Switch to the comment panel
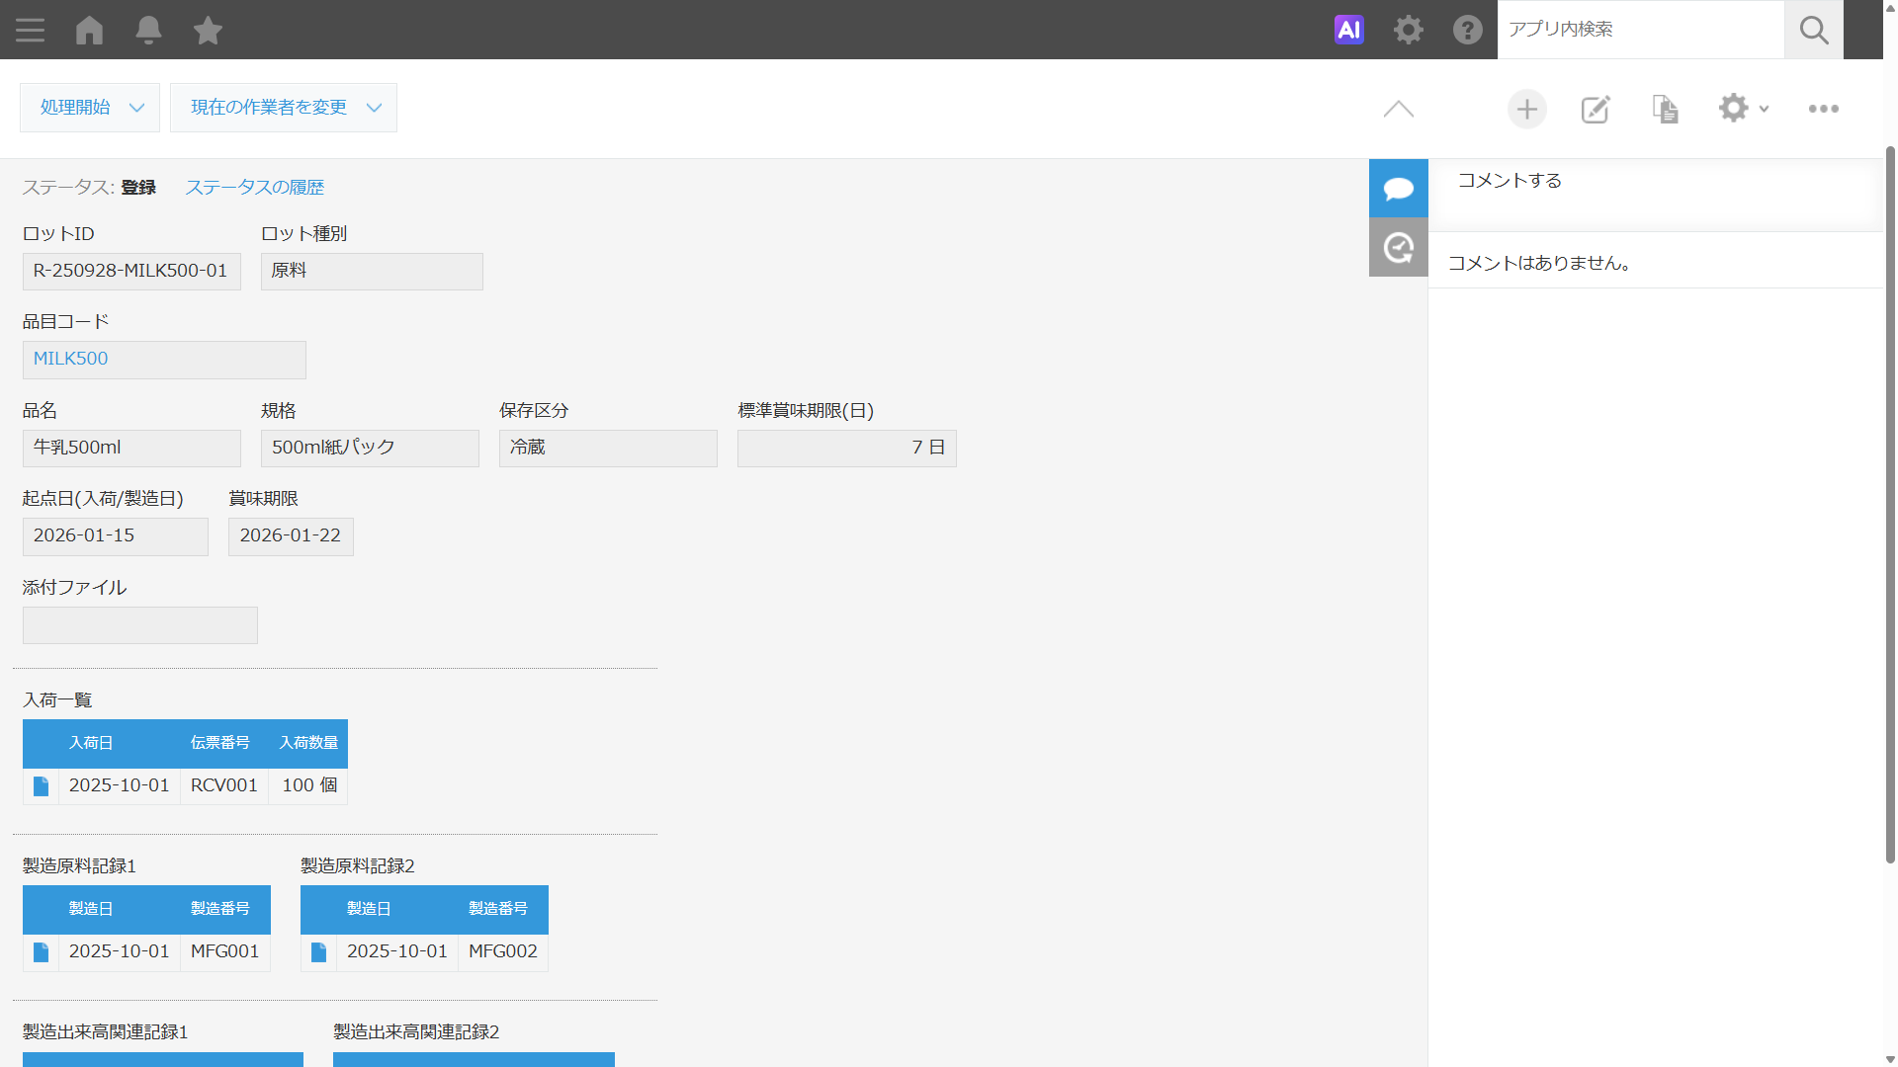Image resolution: width=1898 pixels, height=1067 pixels. [1398, 188]
